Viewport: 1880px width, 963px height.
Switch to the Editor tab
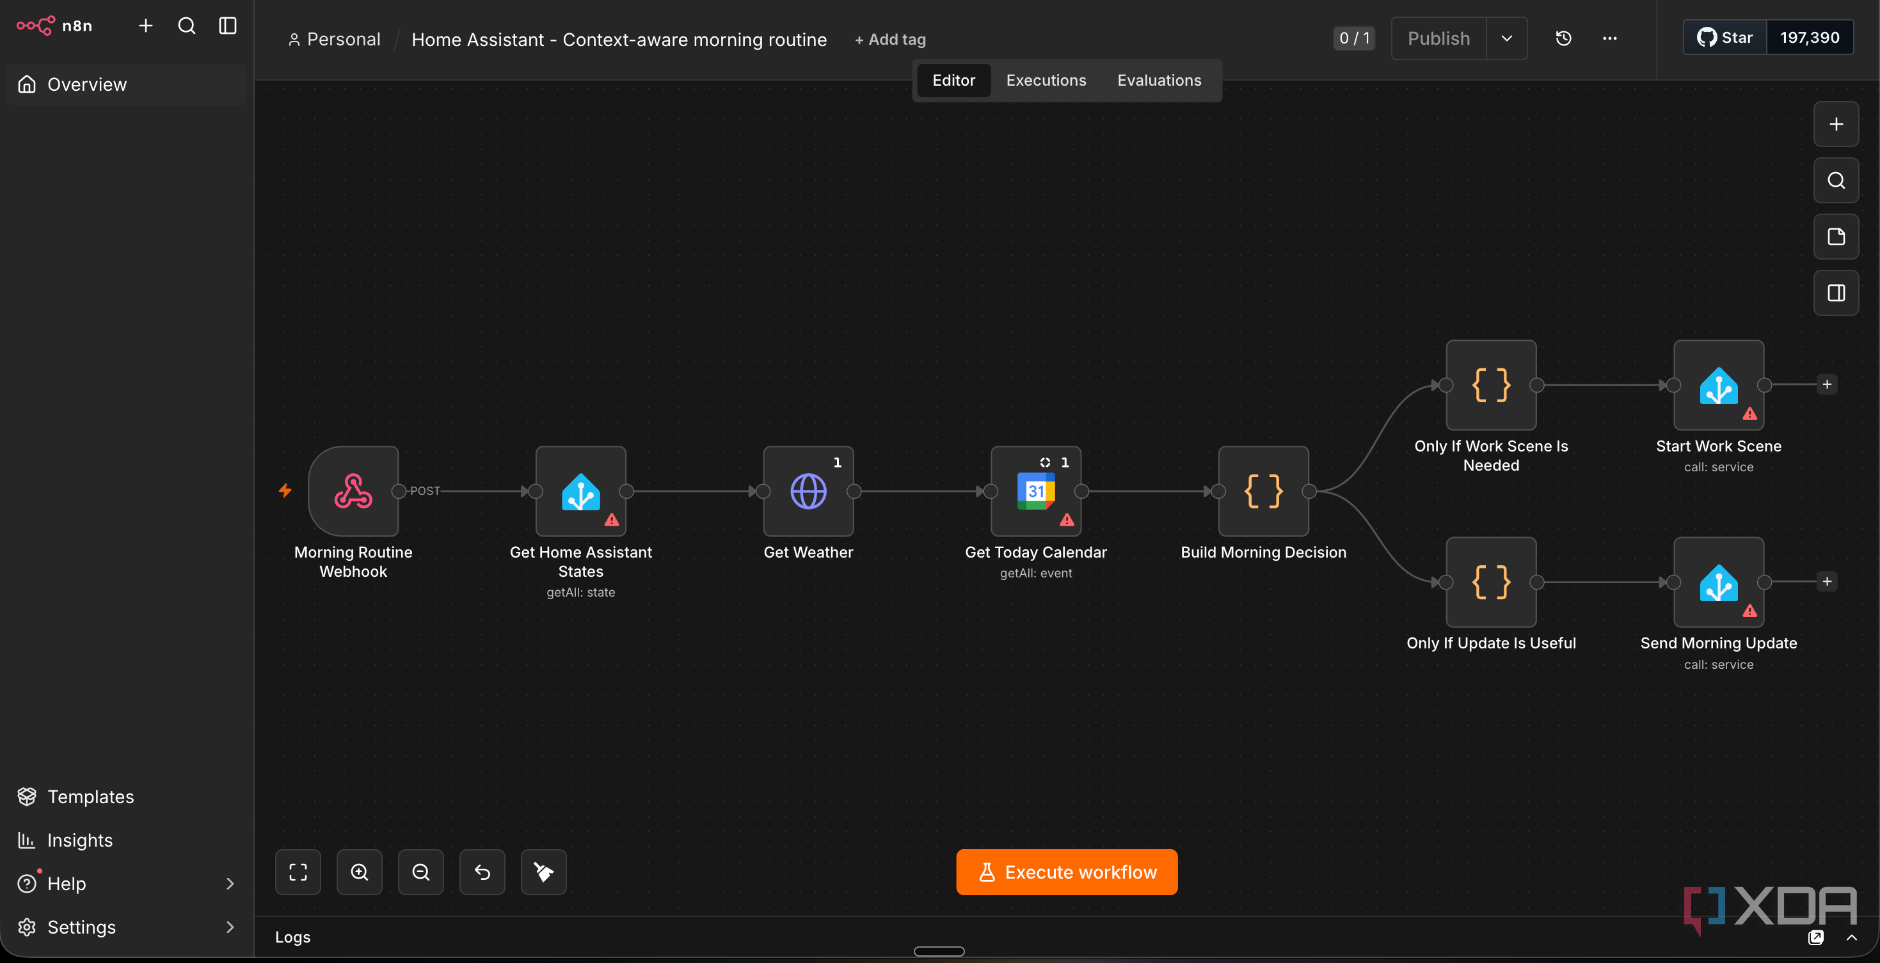[953, 81]
